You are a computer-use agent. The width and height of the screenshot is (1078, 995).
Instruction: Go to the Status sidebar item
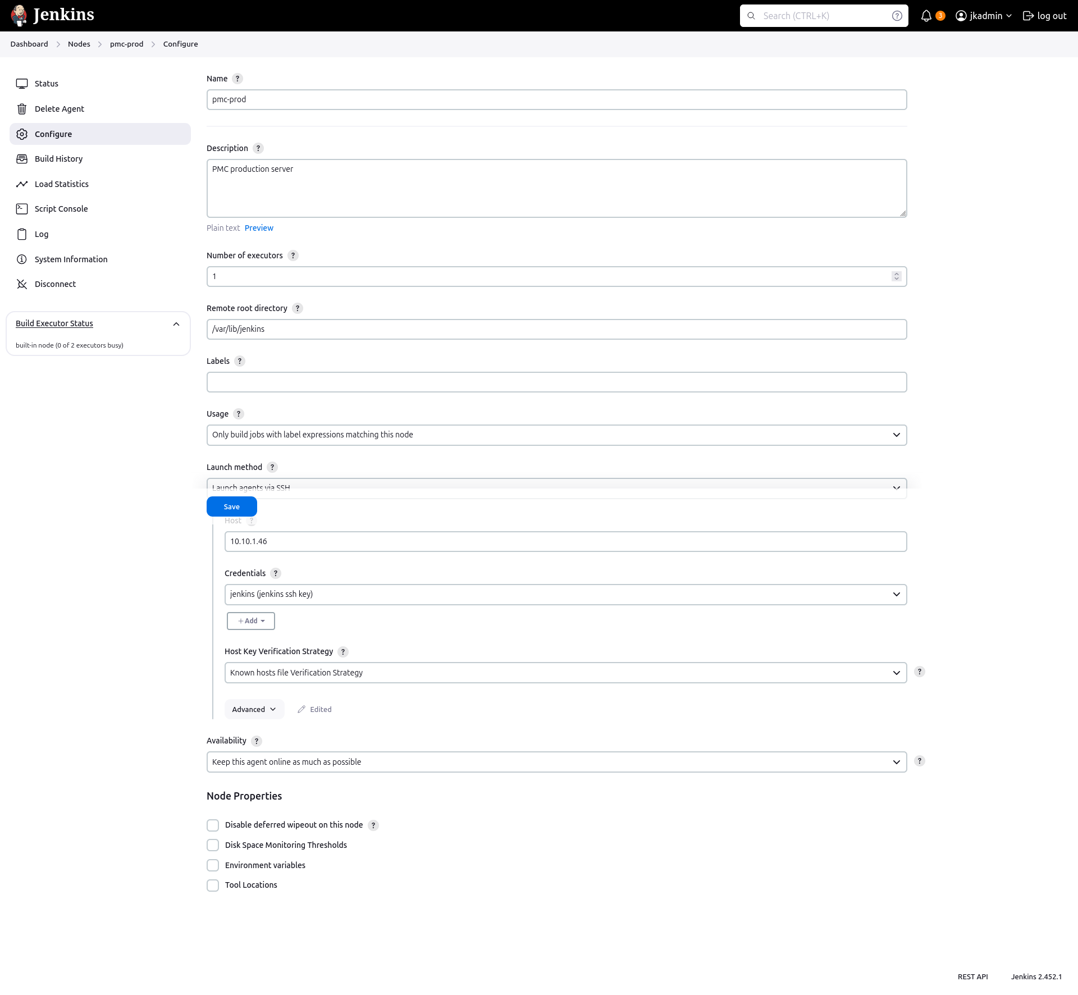[47, 84]
